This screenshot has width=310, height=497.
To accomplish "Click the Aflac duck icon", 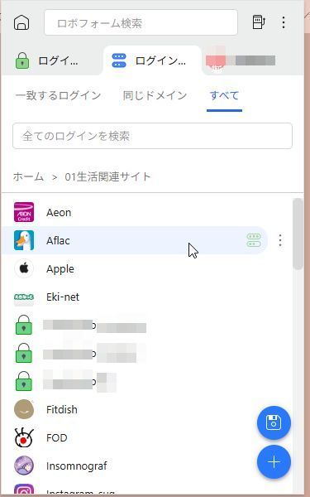I will click(24, 240).
